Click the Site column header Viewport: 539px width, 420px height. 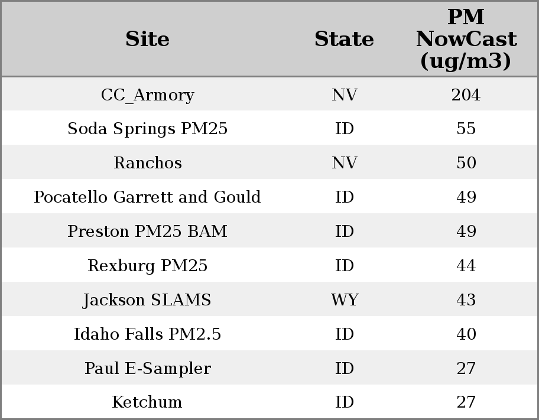point(147,40)
